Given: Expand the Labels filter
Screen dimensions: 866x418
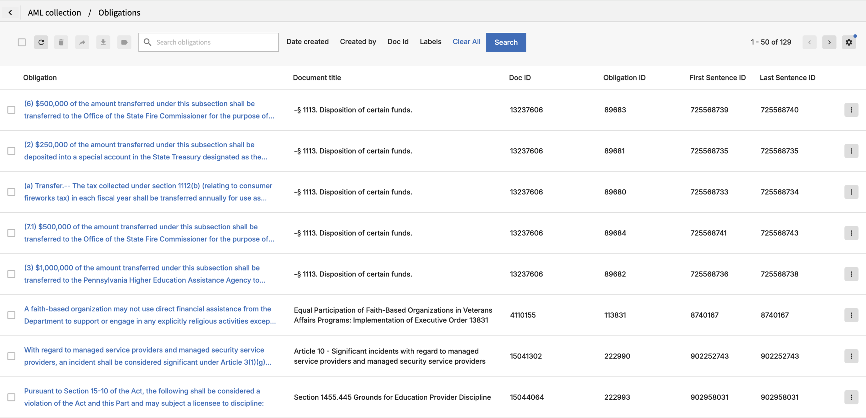Looking at the screenshot, I should [x=430, y=42].
